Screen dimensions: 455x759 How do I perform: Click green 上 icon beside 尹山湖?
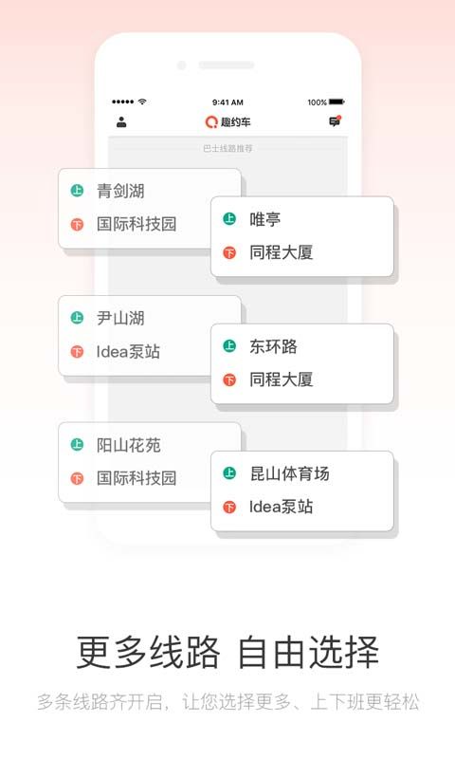click(x=77, y=318)
